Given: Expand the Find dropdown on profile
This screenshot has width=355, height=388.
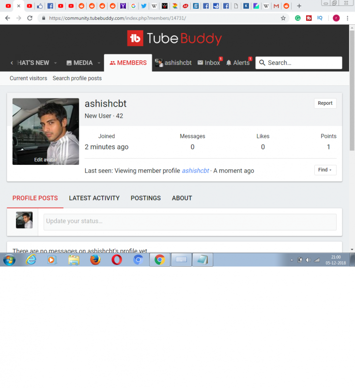Looking at the screenshot, I should (325, 170).
